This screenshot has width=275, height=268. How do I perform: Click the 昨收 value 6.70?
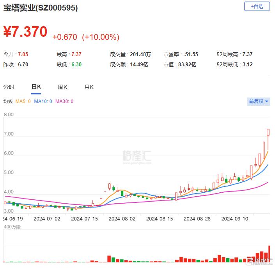pos(23,64)
